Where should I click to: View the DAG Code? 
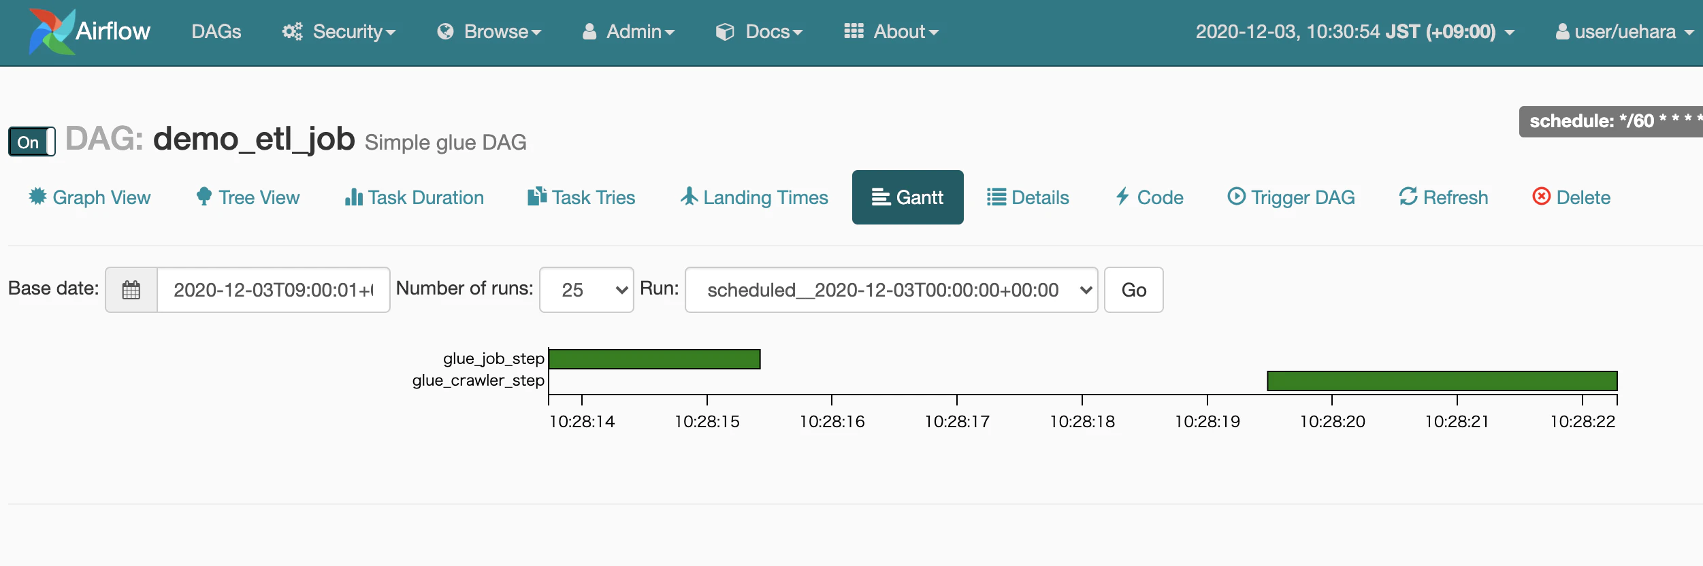(x=1149, y=197)
